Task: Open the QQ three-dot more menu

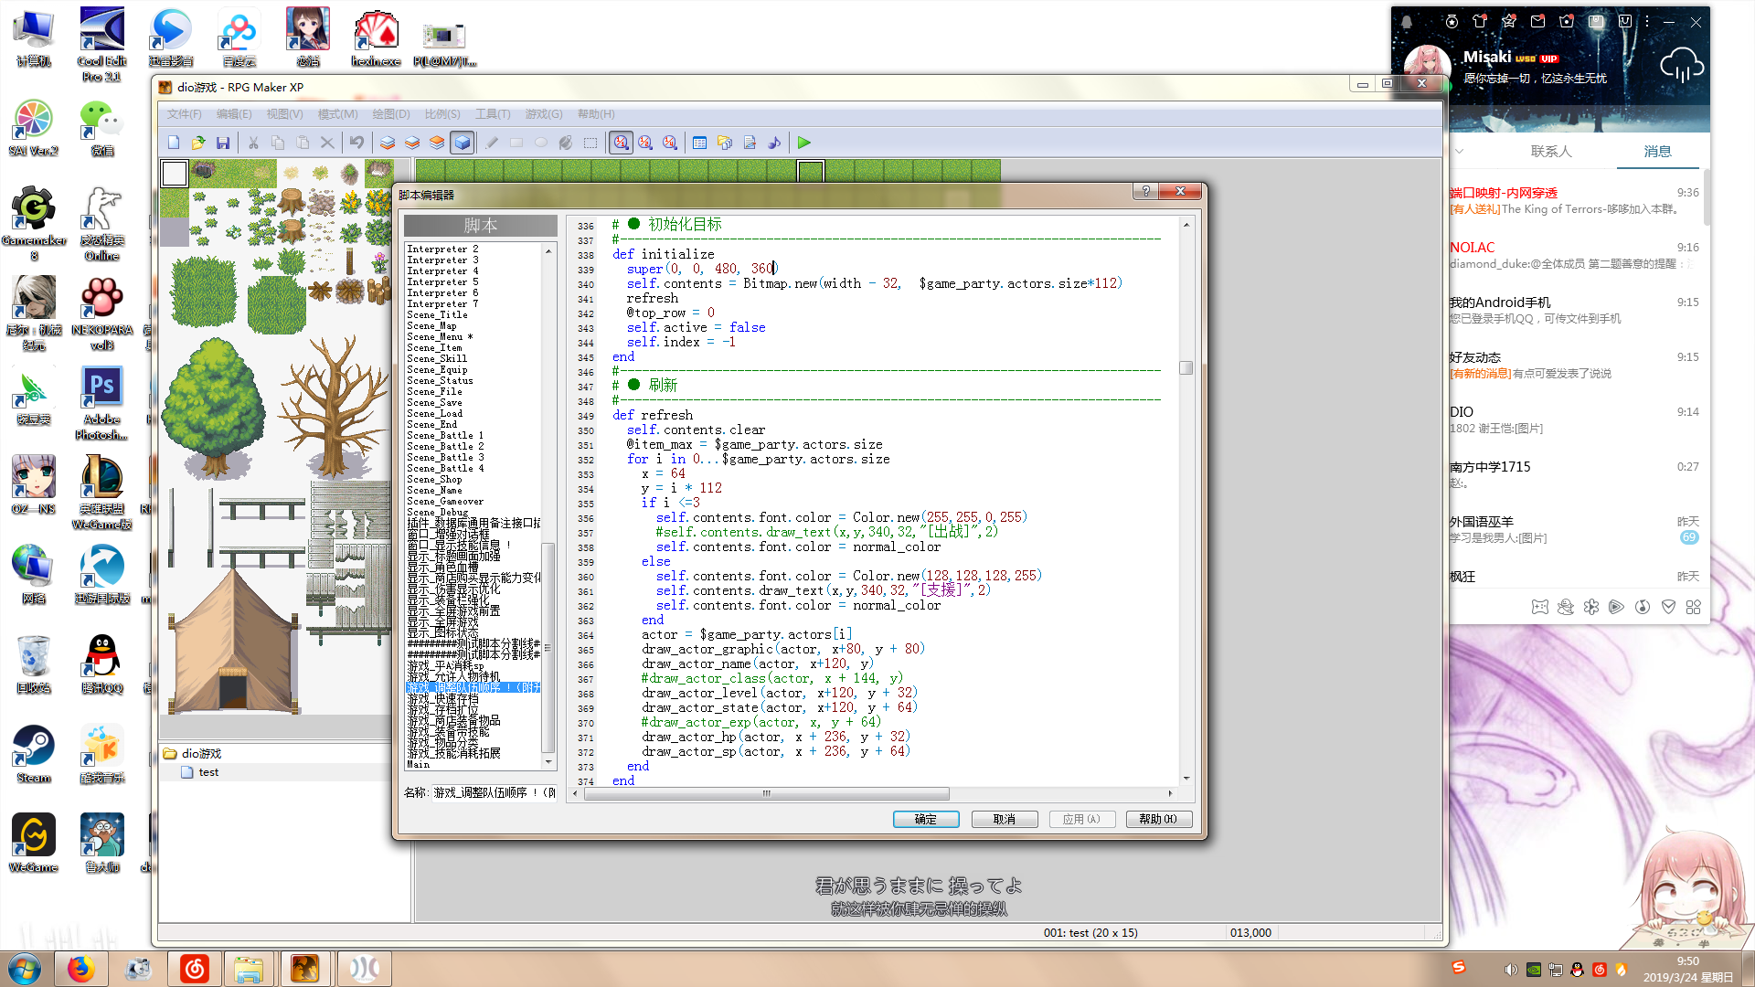Action: (1647, 22)
